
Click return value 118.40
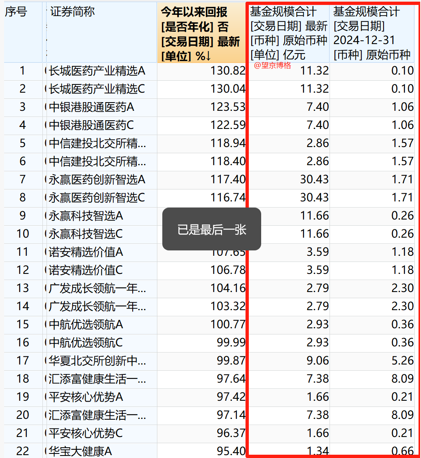tap(228, 161)
